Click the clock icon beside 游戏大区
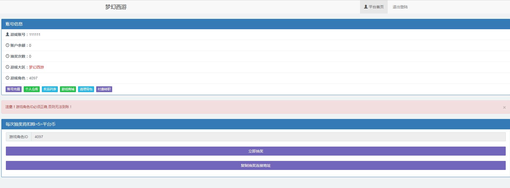Image resolution: width=510 pixels, height=188 pixels. (7, 67)
